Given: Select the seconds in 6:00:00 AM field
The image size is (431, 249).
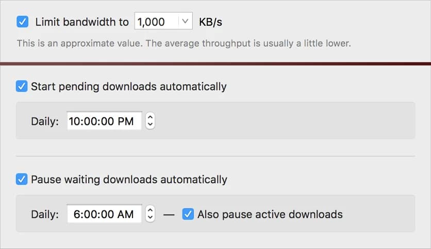Looking at the screenshot, I should click(x=105, y=215).
